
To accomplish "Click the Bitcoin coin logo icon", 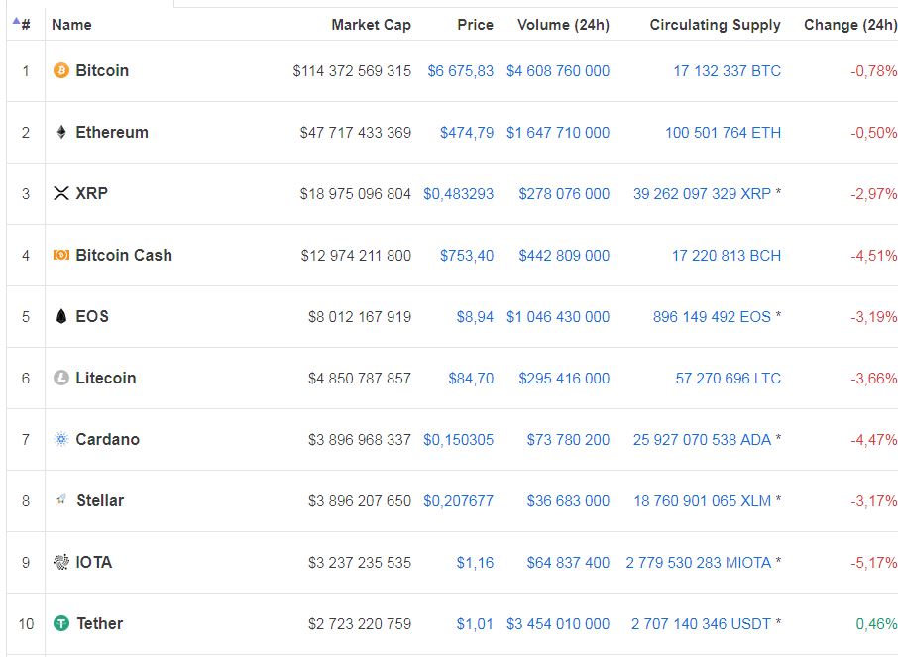I will 61,70.
